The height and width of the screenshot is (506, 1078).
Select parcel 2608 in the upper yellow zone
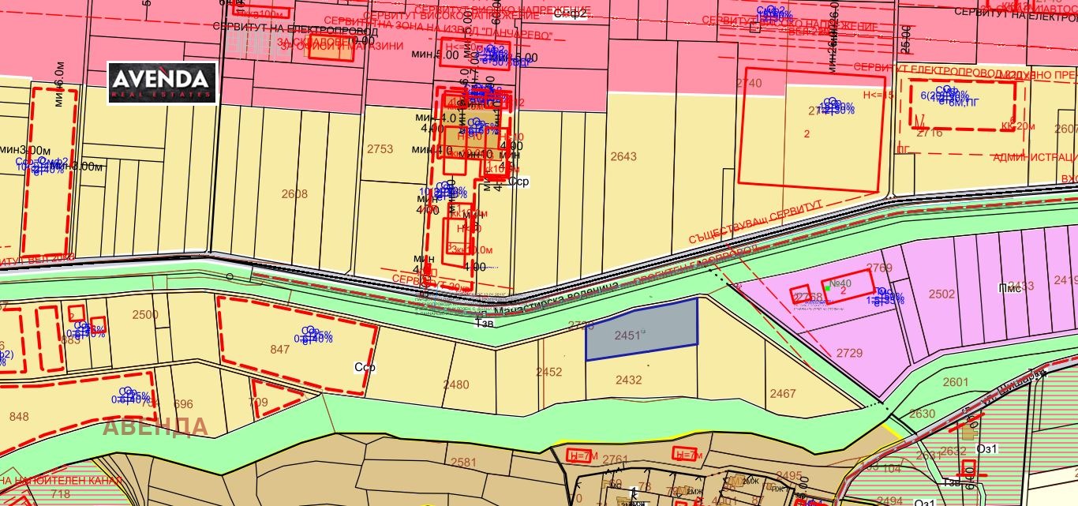(294, 193)
